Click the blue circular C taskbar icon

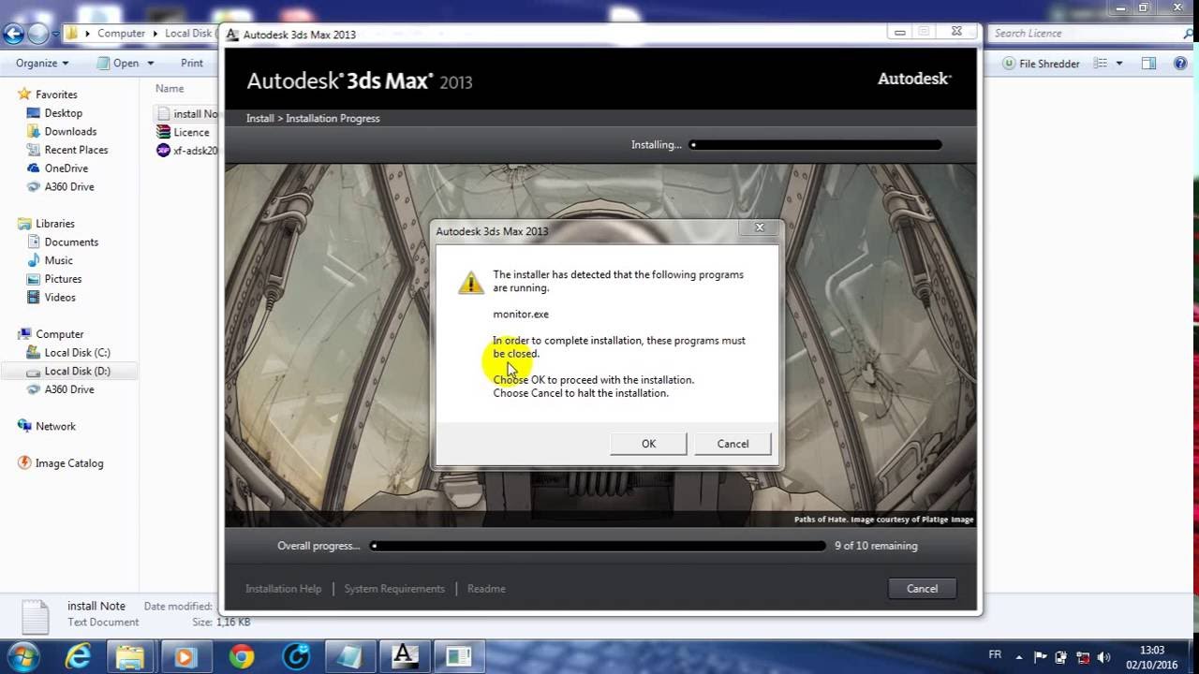[296, 656]
